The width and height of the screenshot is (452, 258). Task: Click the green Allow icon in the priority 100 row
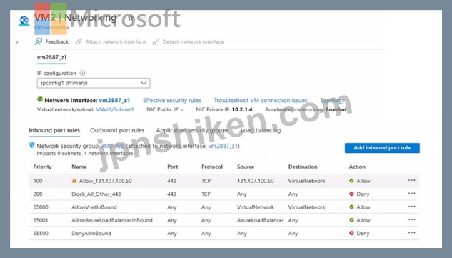point(351,181)
